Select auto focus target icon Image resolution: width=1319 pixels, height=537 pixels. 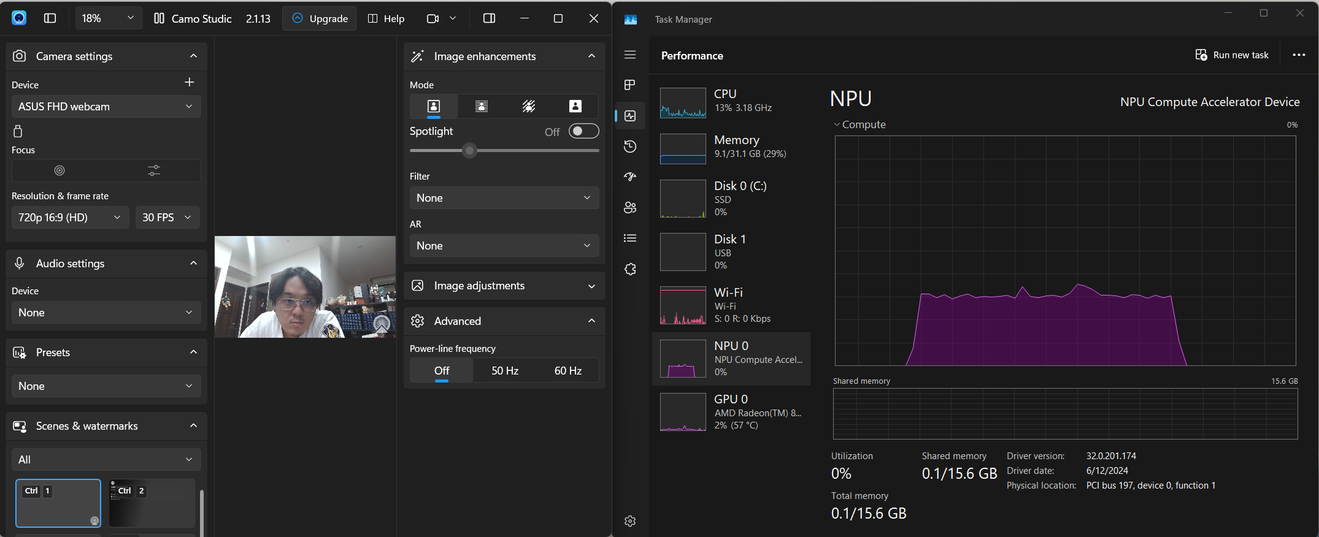60,170
